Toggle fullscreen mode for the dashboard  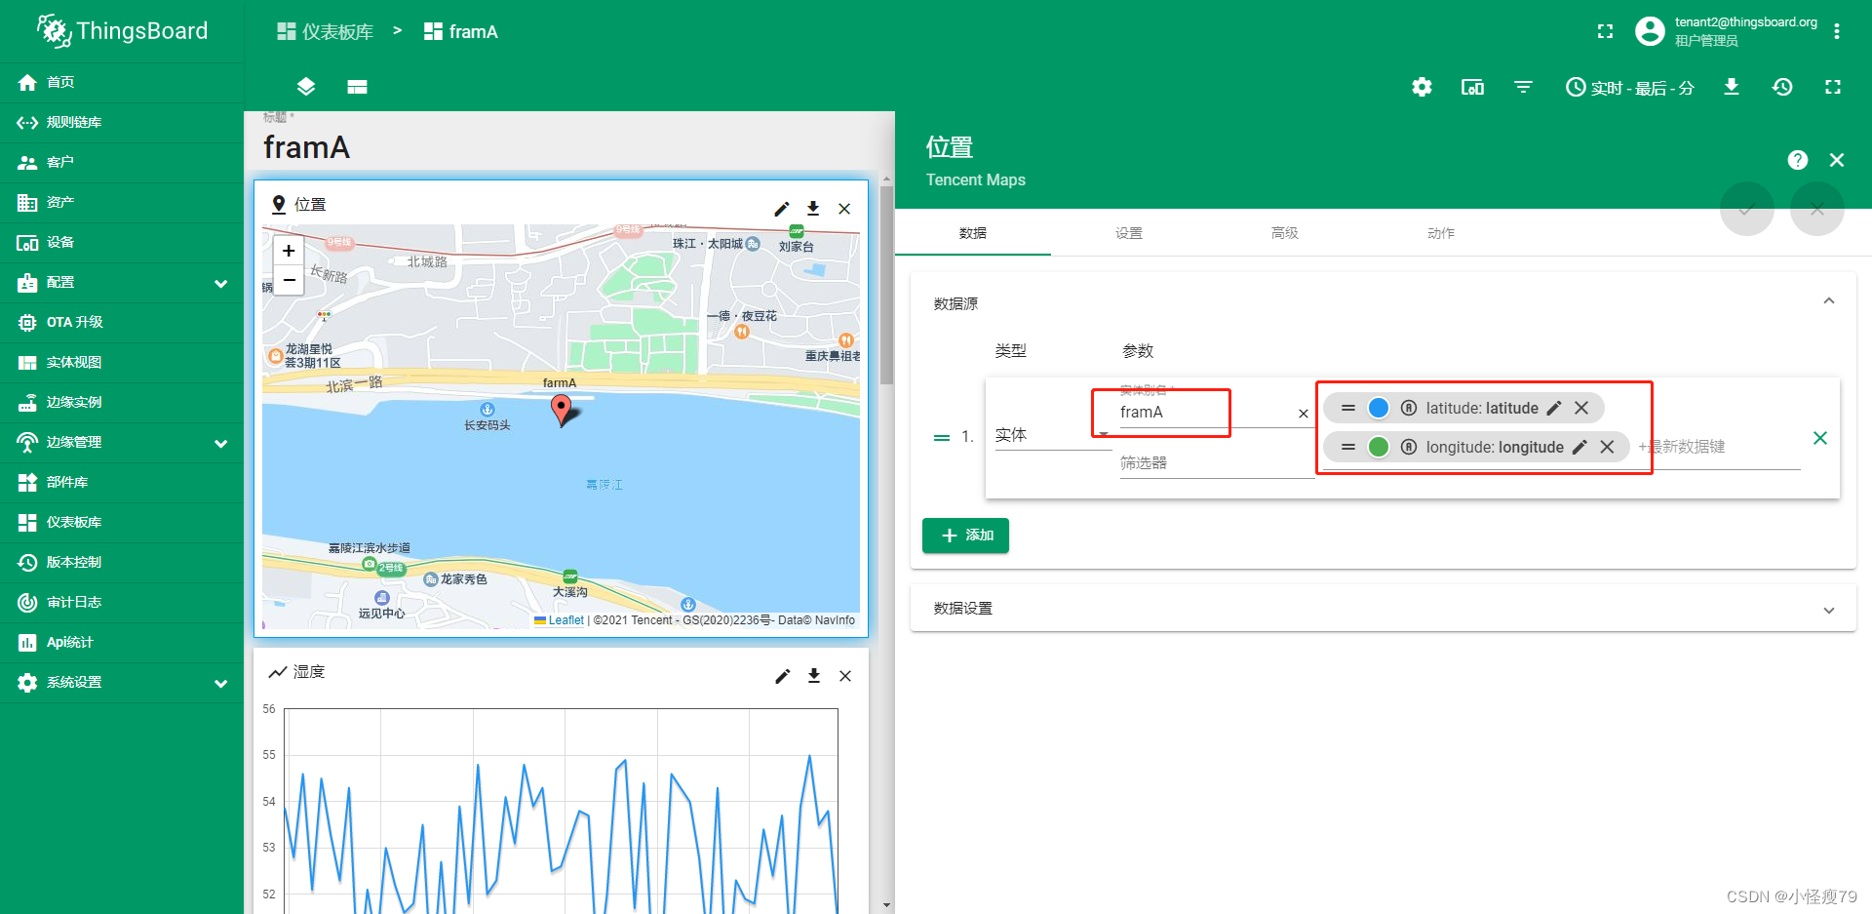tap(1833, 87)
